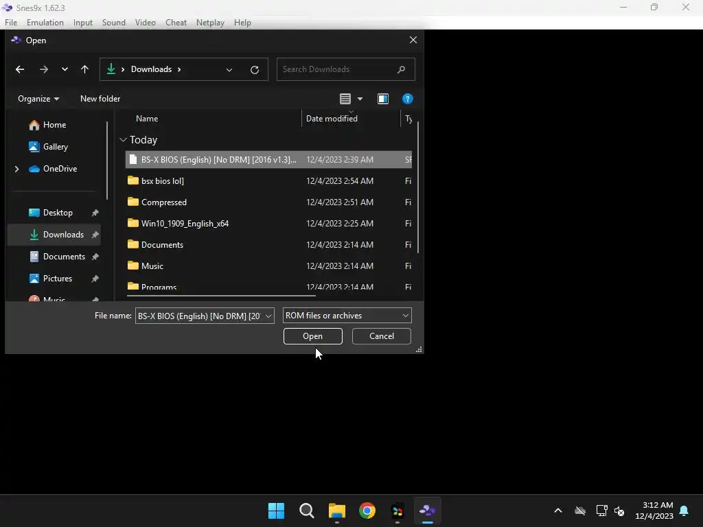Click the Compressed folder icon
This screenshot has width=703, height=527.
[133, 202]
